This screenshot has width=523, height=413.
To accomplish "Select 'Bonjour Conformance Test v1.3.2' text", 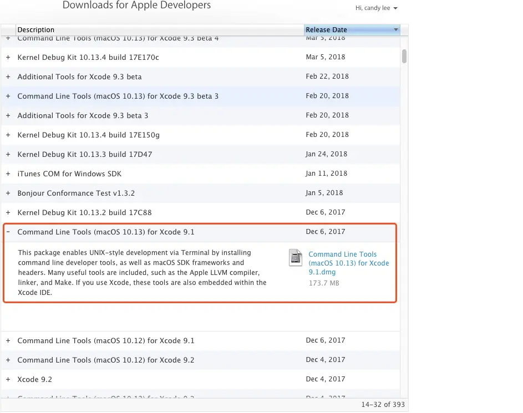I will [x=76, y=193].
